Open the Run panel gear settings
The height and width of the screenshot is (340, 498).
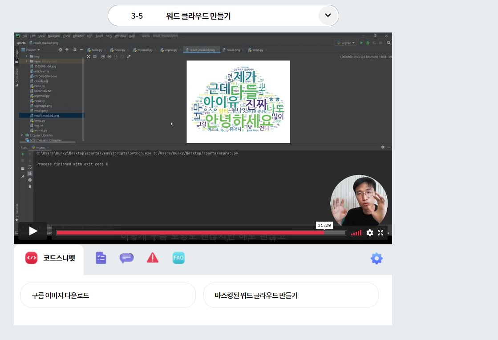click(383, 147)
